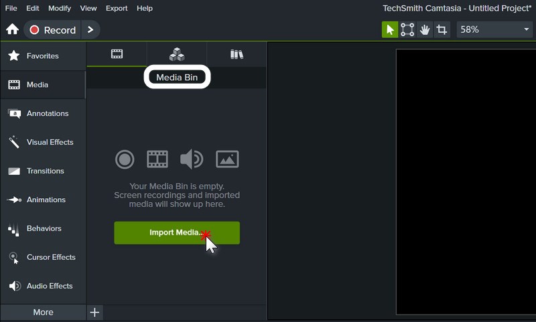The image size is (536, 322).
Task: Start recording with Record button
Action: click(52, 29)
